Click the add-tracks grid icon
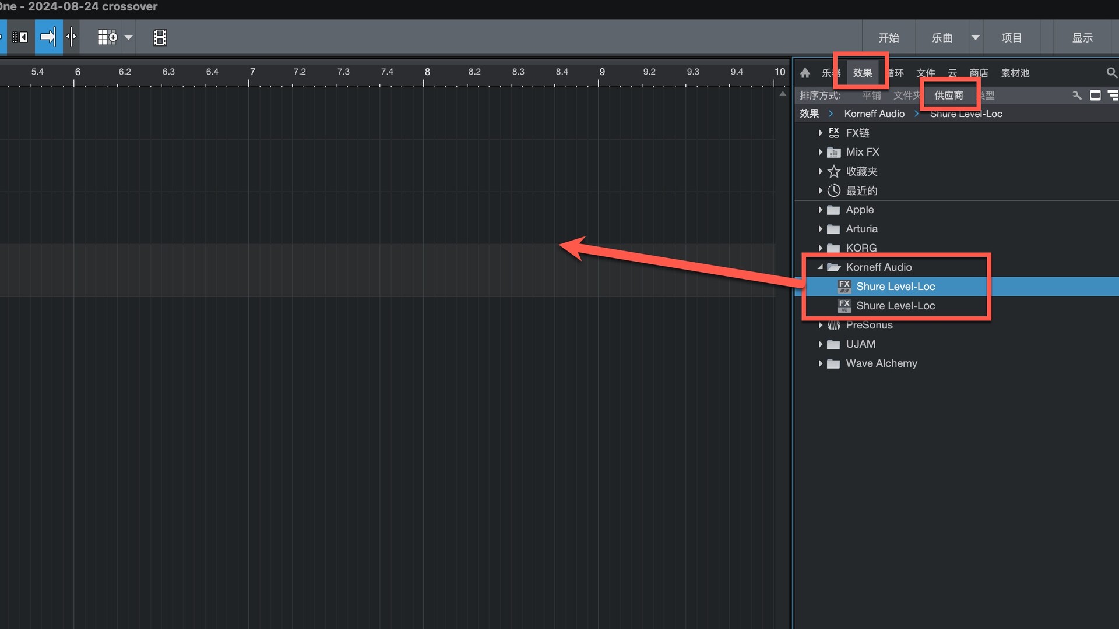Image resolution: width=1119 pixels, height=629 pixels. (107, 37)
